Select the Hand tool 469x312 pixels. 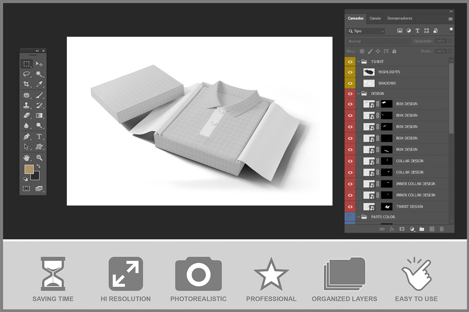[x=27, y=158]
